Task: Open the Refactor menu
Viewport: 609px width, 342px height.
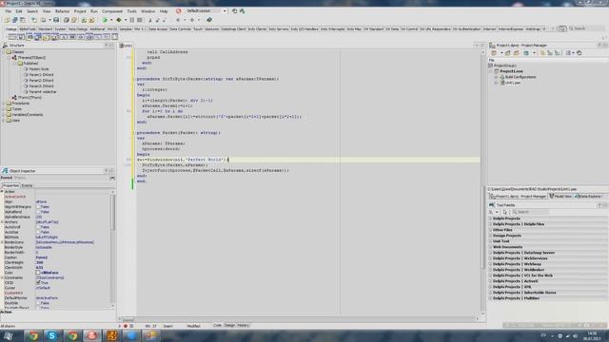Action: click(62, 11)
